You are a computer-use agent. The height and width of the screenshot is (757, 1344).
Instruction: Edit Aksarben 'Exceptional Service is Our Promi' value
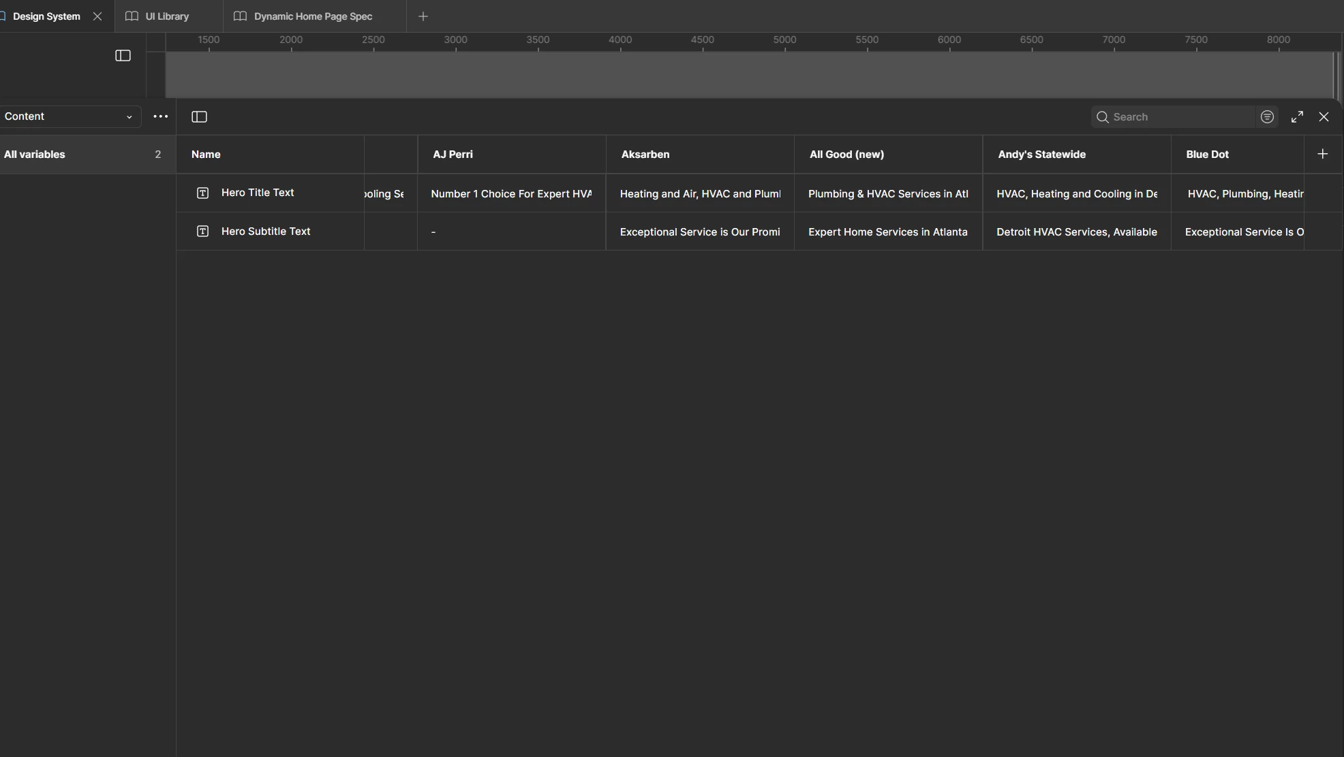(x=700, y=231)
